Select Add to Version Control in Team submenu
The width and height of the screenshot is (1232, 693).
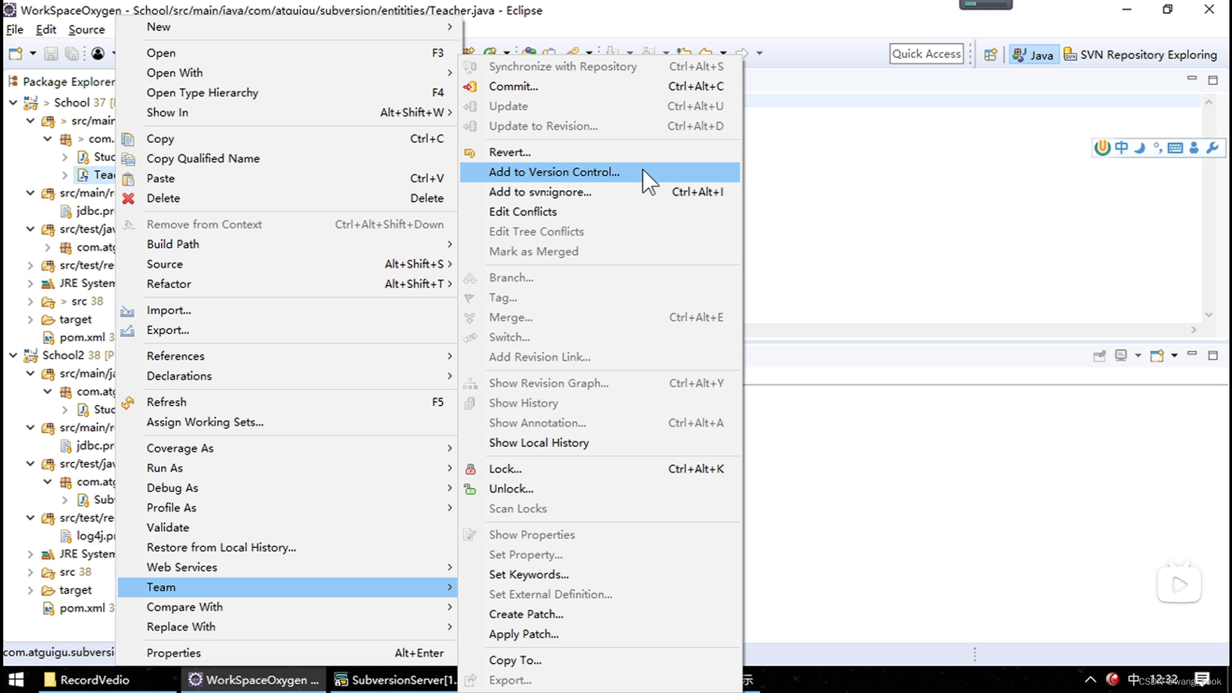599,172
